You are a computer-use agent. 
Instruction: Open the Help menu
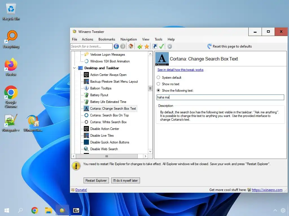[x=171, y=39]
